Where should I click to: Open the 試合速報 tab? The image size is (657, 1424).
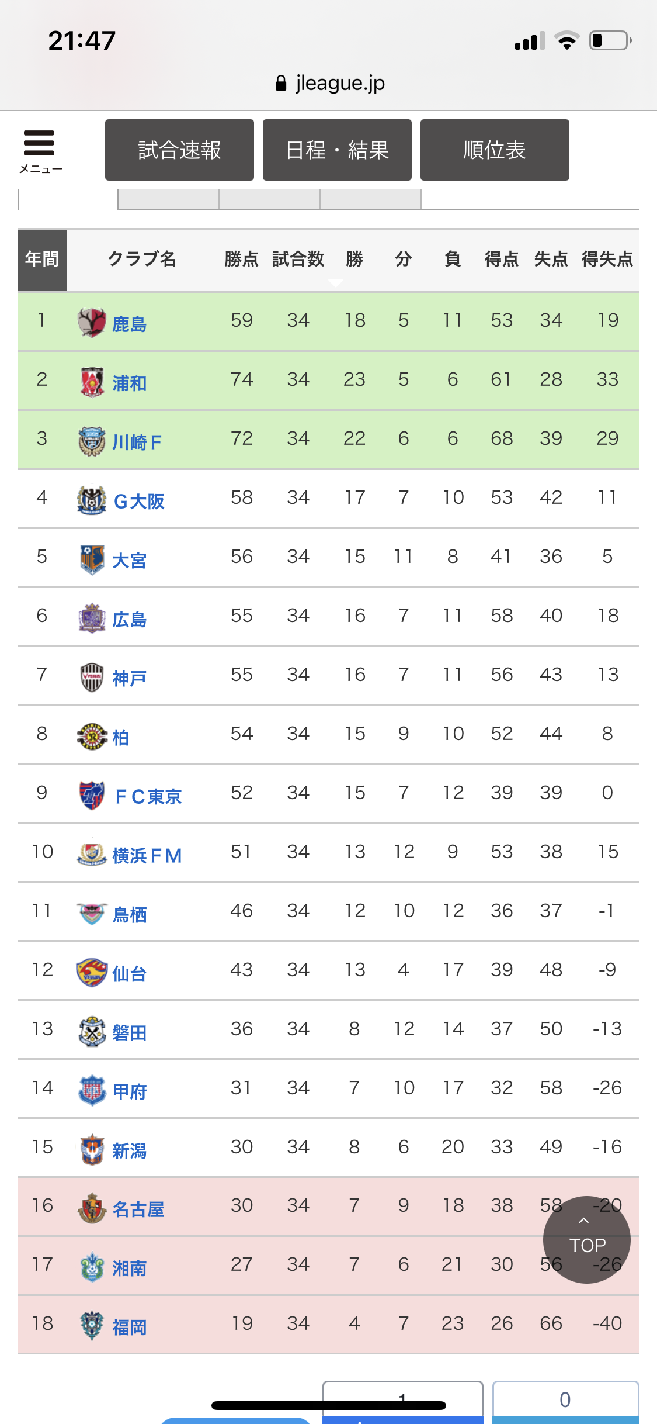click(x=179, y=150)
